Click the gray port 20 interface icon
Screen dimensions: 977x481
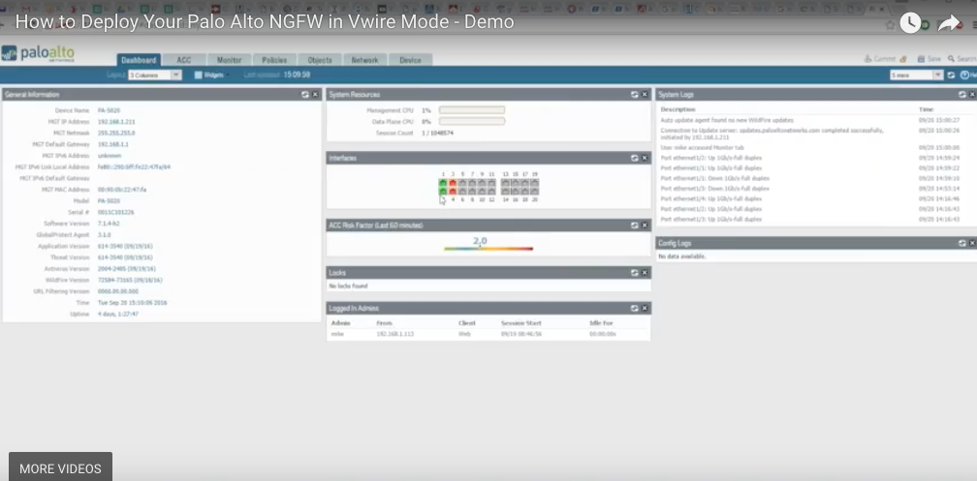(535, 191)
